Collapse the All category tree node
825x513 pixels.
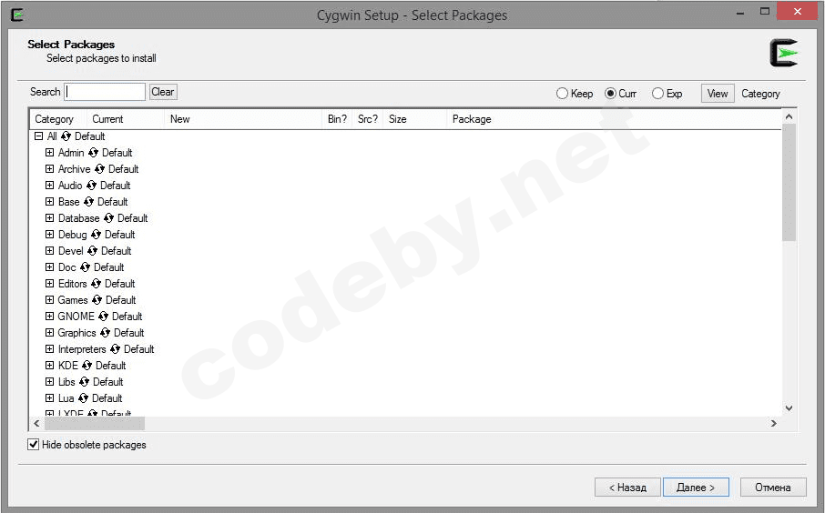[x=38, y=136]
